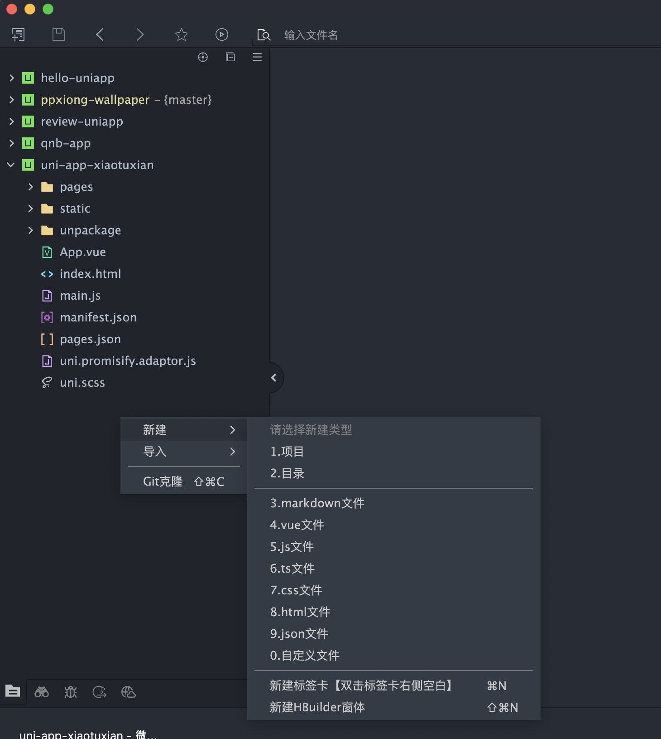Choose 9.json文件 in new type menu
The width and height of the screenshot is (661, 739).
click(394, 634)
